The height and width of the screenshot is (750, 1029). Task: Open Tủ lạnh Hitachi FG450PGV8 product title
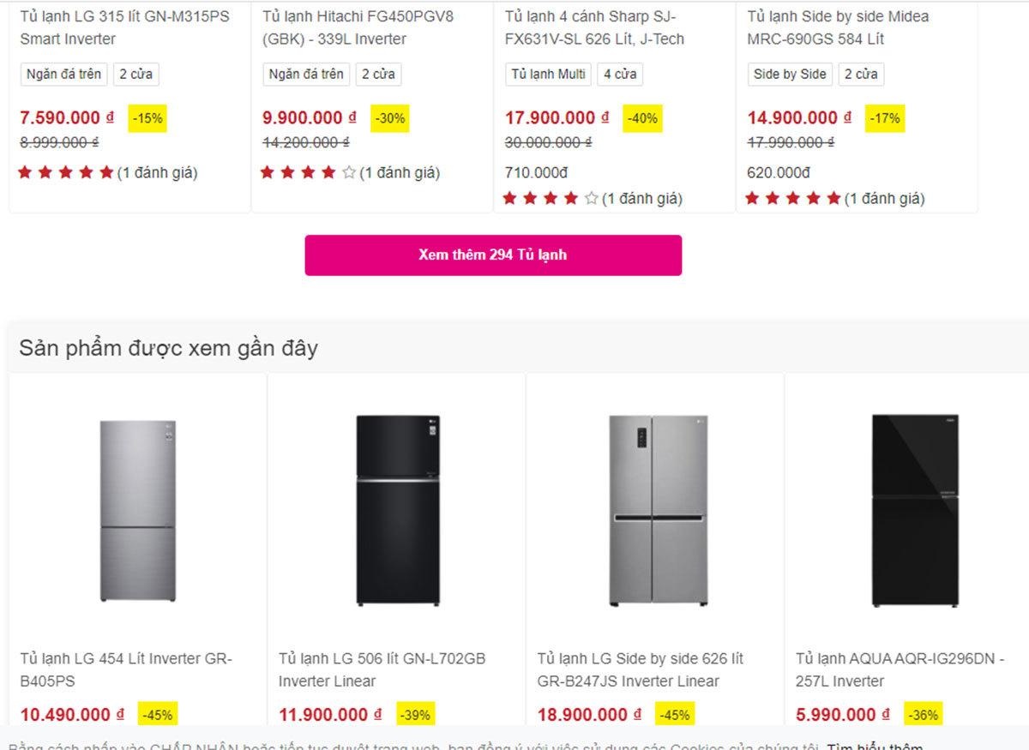[358, 27]
